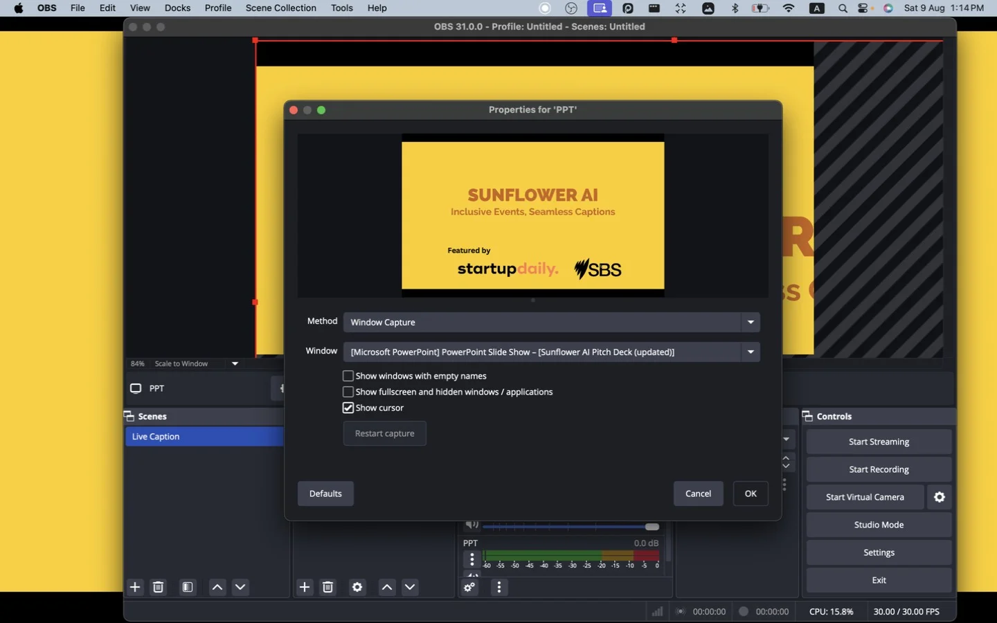Move scene up with arrow icon

click(x=217, y=587)
